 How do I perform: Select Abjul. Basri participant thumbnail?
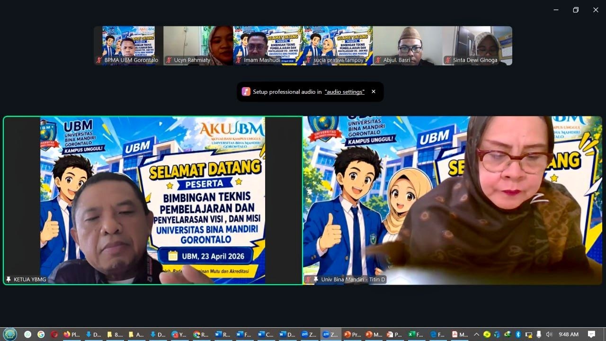[x=408, y=45]
